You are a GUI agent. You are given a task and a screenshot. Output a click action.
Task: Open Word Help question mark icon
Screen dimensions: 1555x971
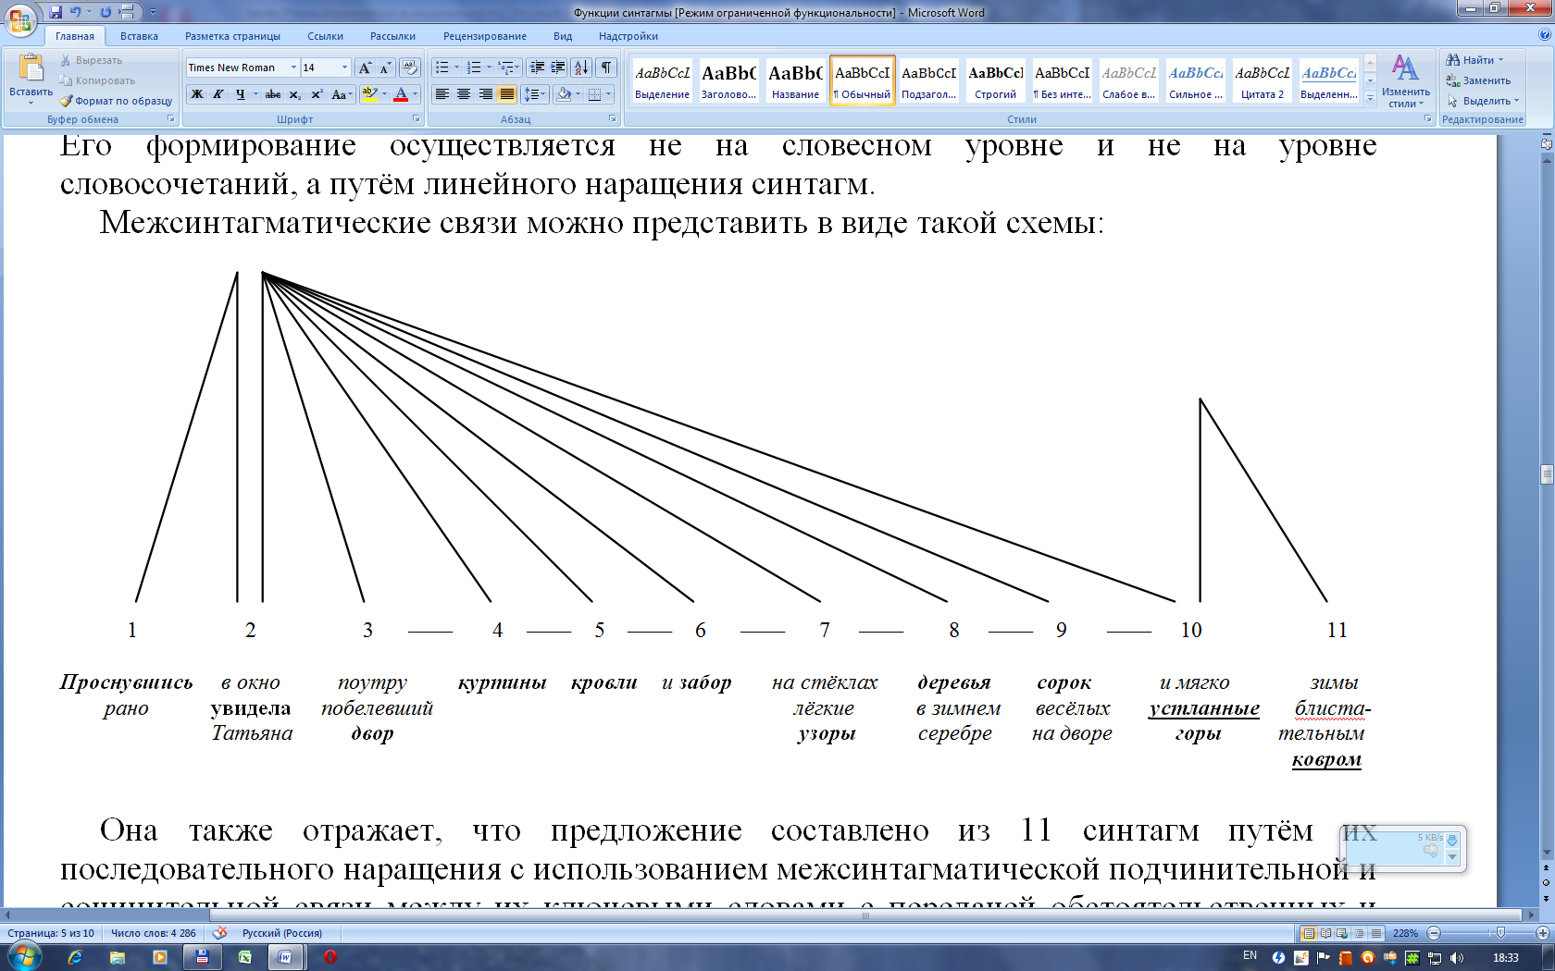coord(1544,35)
